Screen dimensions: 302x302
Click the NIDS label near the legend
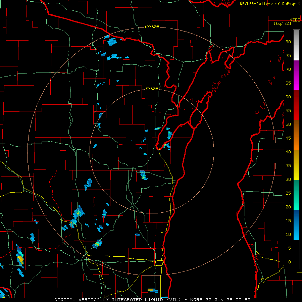coord(295,20)
